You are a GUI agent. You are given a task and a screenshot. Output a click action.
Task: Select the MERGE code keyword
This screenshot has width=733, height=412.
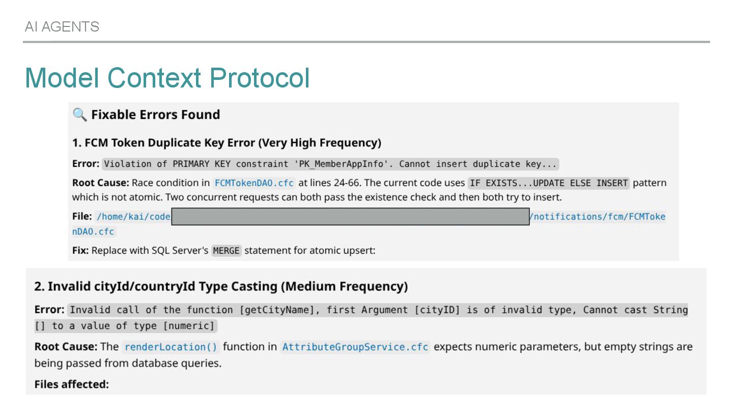click(x=226, y=251)
